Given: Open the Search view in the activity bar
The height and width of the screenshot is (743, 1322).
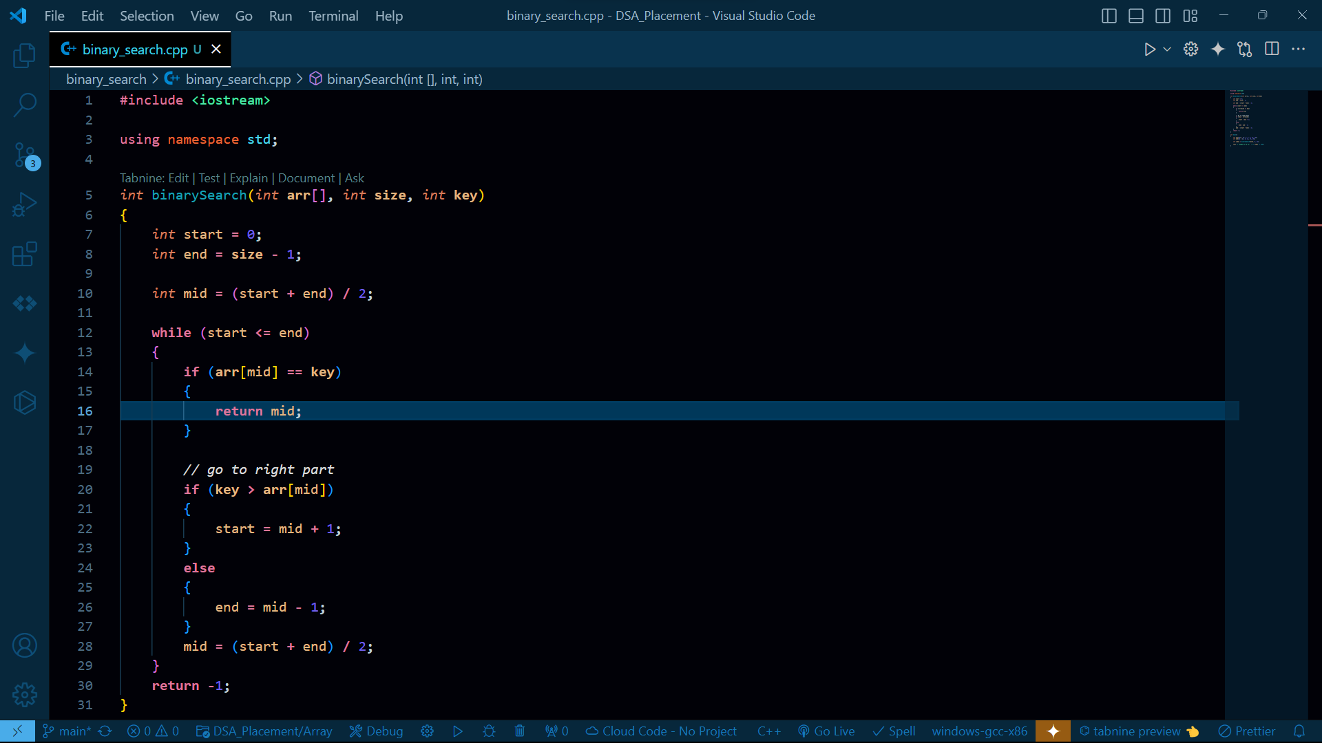Looking at the screenshot, I should (25, 105).
